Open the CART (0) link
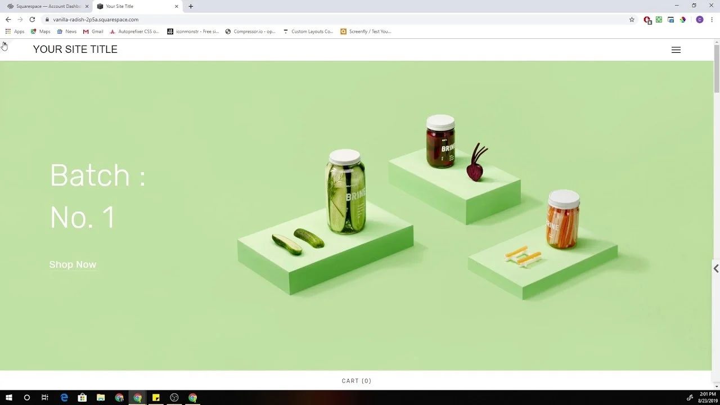This screenshot has height=405, width=720. point(357,381)
